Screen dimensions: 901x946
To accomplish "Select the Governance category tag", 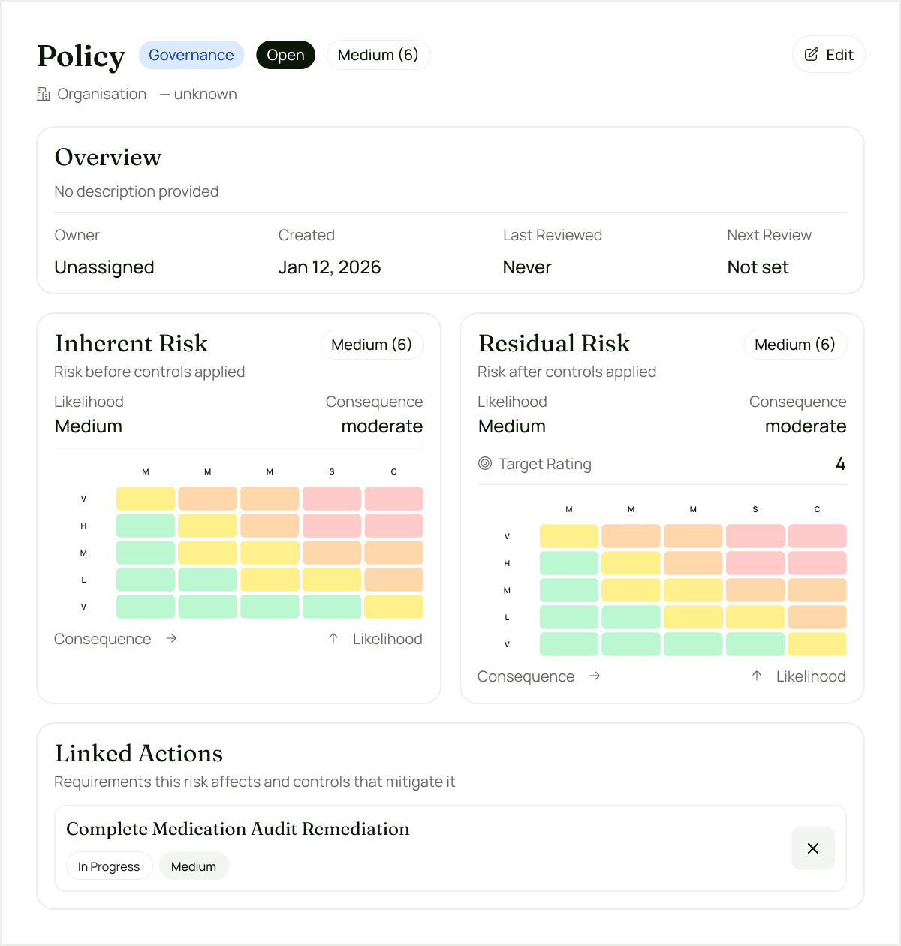I will pyautogui.click(x=191, y=55).
